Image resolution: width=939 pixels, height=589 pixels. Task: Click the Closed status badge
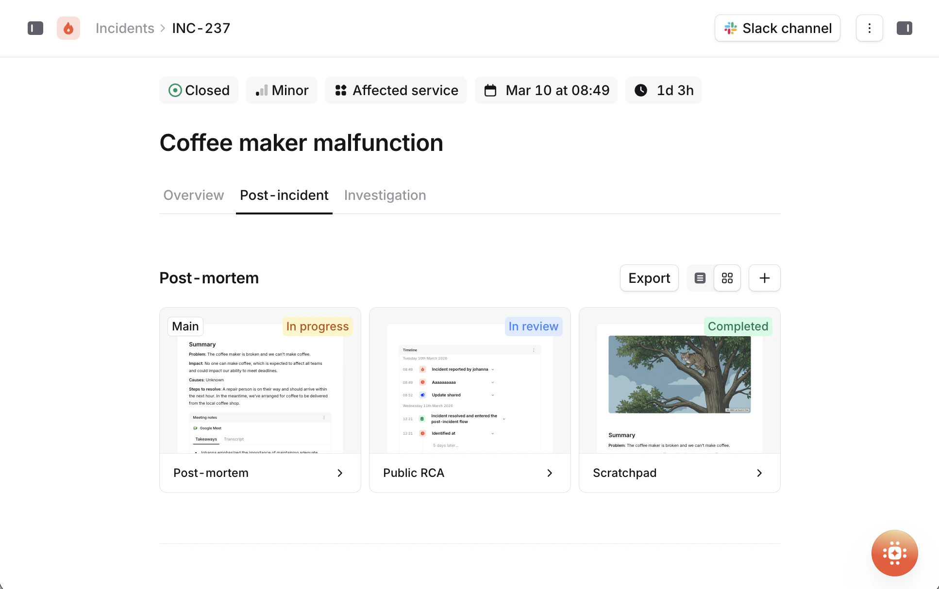click(x=199, y=90)
